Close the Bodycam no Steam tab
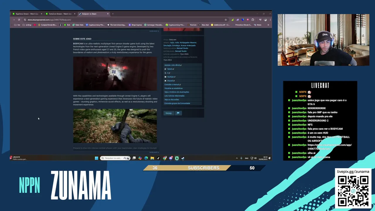375x211 pixels. [x=108, y=14]
